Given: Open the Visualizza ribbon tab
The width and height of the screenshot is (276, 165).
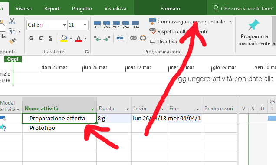Looking at the screenshot, I should [x=115, y=9].
